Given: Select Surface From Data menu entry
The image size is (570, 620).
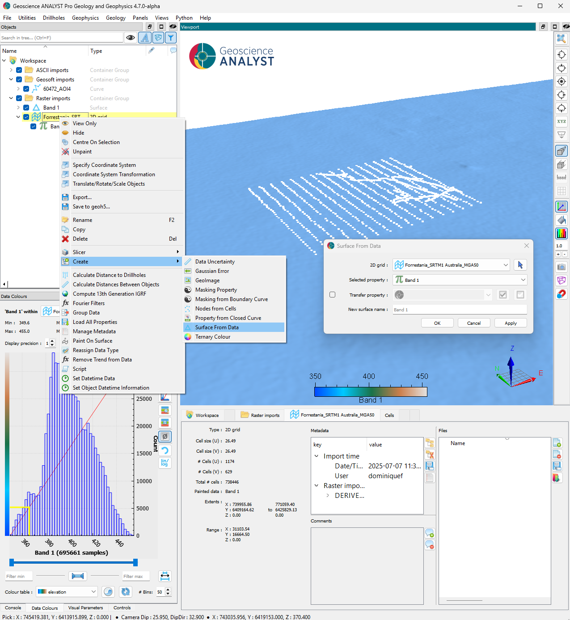Looking at the screenshot, I should click(217, 327).
